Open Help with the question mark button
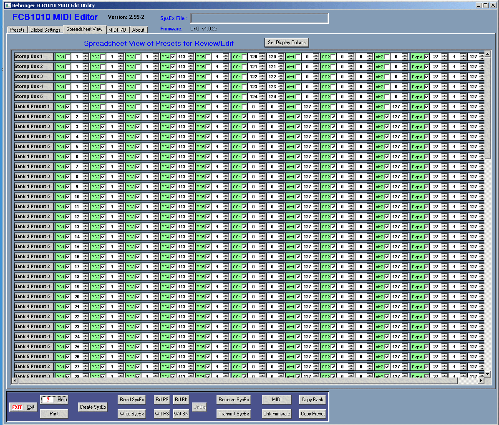This screenshot has width=499, height=425. (x=54, y=400)
